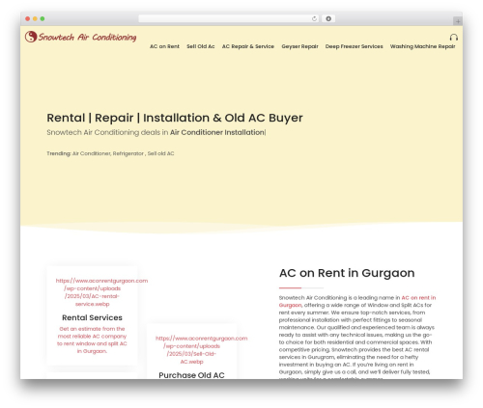This screenshot has width=483, height=408.
Task: Click the AC on Rent in Gurgaon heading
Action: [347, 273]
